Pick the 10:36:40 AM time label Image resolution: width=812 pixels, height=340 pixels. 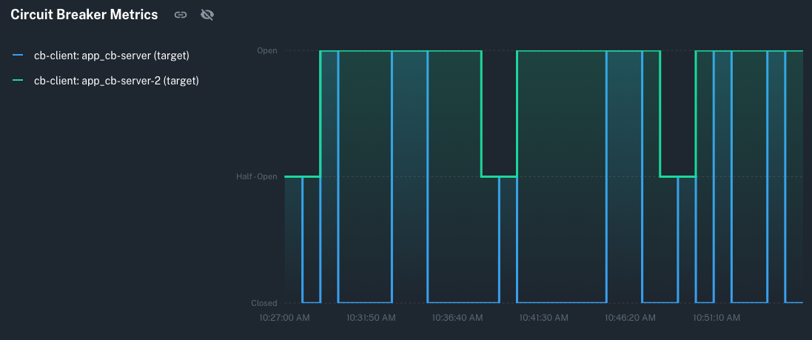tap(457, 318)
